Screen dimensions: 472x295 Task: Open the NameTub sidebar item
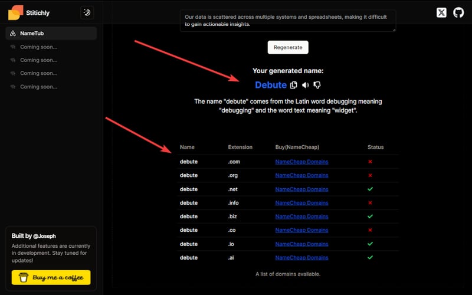click(51, 34)
